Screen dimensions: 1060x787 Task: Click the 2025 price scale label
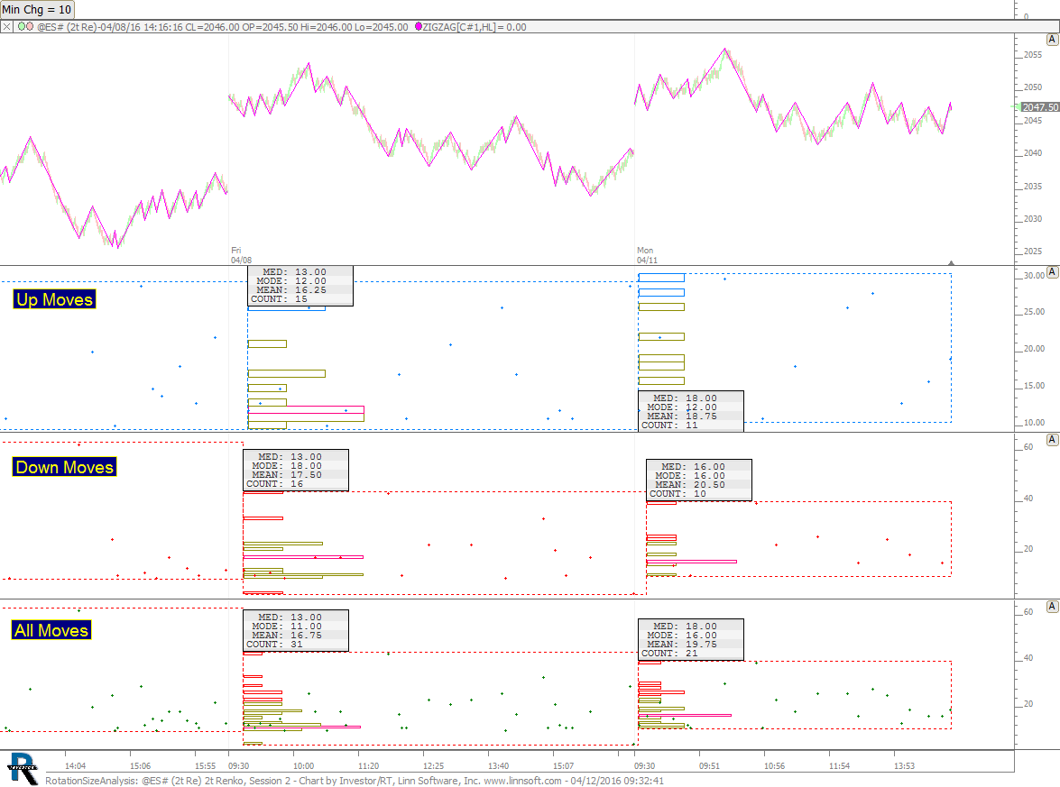pyautogui.click(x=1032, y=252)
